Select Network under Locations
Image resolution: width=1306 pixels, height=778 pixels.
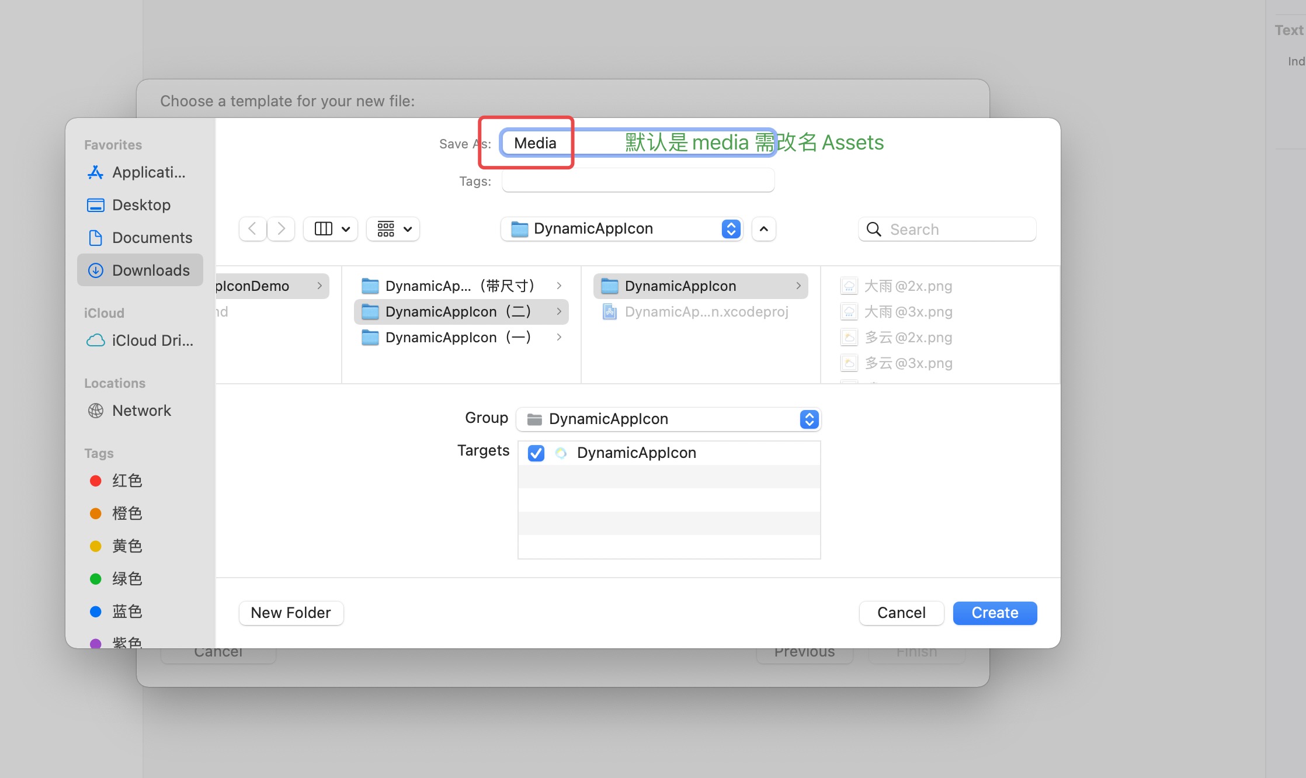(x=140, y=411)
